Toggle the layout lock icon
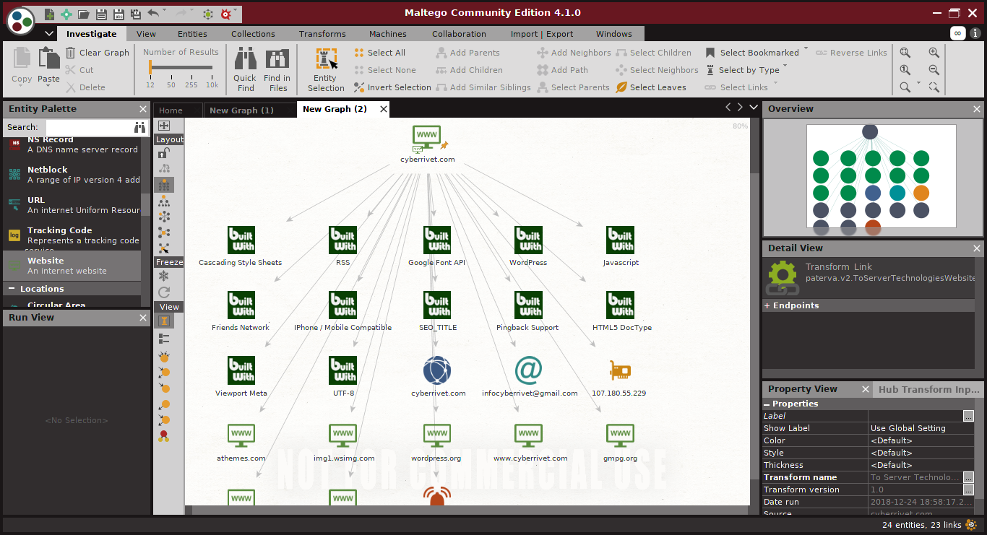Image resolution: width=987 pixels, height=535 pixels. pos(164,153)
